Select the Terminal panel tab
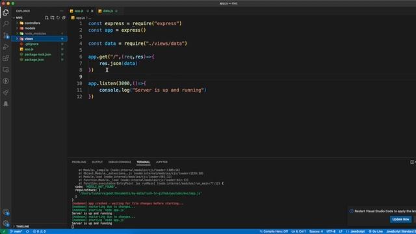The height and width of the screenshot is (234, 416). click(x=143, y=162)
